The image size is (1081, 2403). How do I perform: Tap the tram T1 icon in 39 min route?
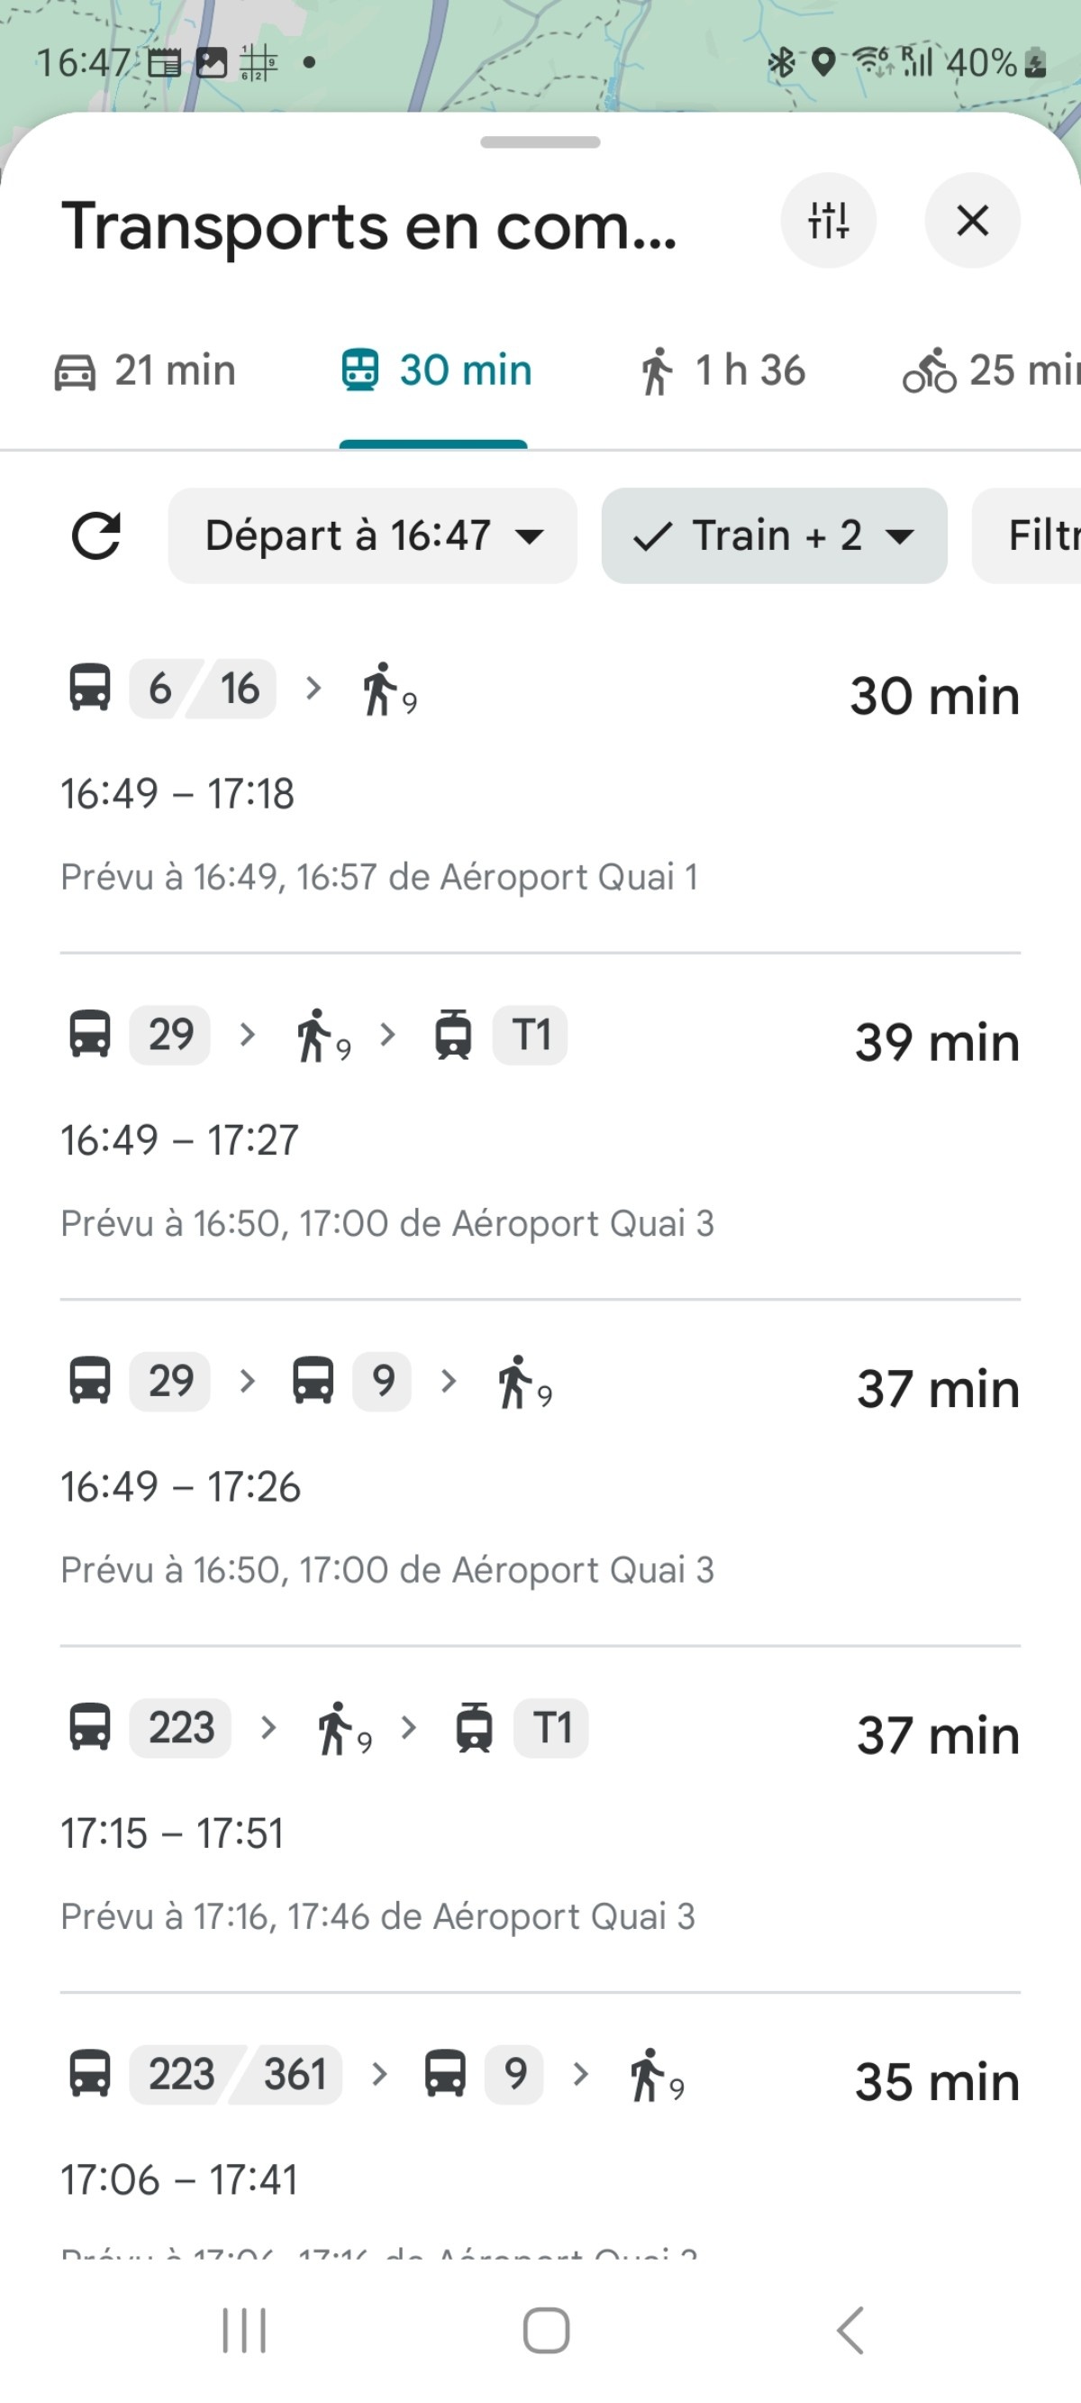tap(454, 1035)
